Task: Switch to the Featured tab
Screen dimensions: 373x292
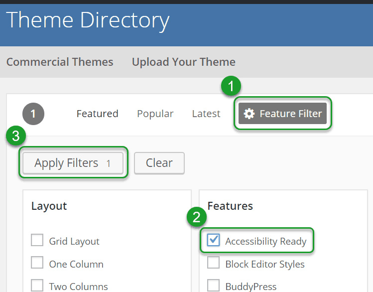Action: tap(97, 114)
